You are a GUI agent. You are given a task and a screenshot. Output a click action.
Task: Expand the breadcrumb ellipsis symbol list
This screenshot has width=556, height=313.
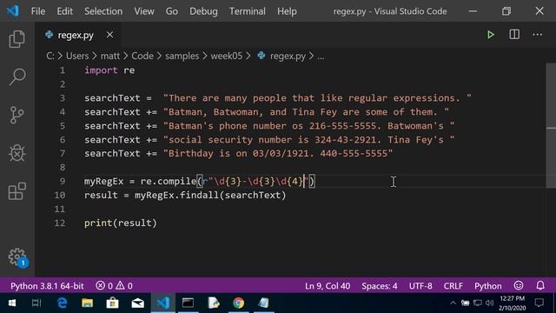point(321,56)
